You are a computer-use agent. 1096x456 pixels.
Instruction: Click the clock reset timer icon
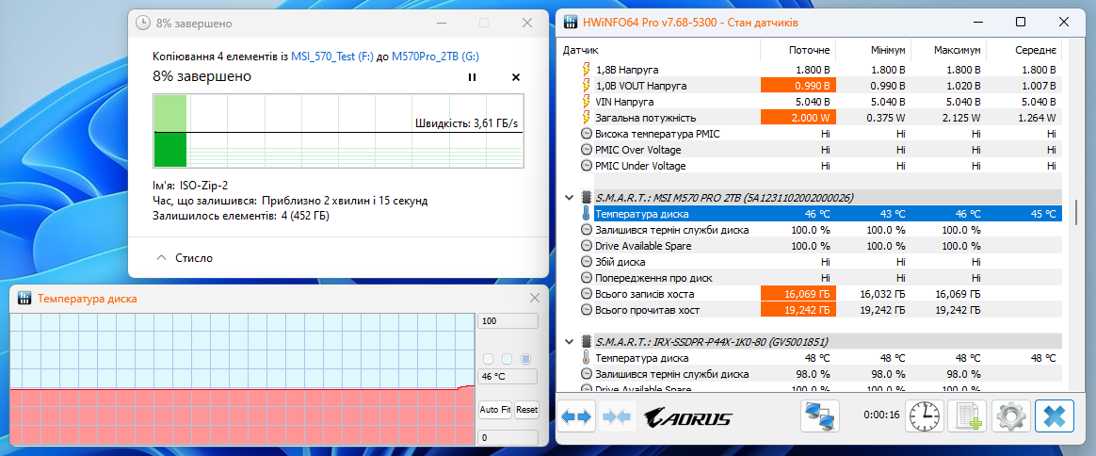[x=924, y=416]
